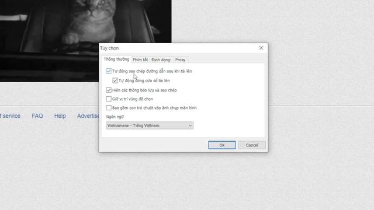Image resolution: width=374 pixels, height=210 pixels.
Task: Close the Tùy chọn dialog
Action: click(x=261, y=48)
